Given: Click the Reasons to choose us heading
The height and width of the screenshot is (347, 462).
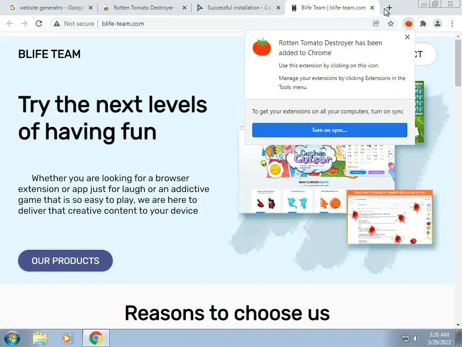Looking at the screenshot, I should click(227, 313).
